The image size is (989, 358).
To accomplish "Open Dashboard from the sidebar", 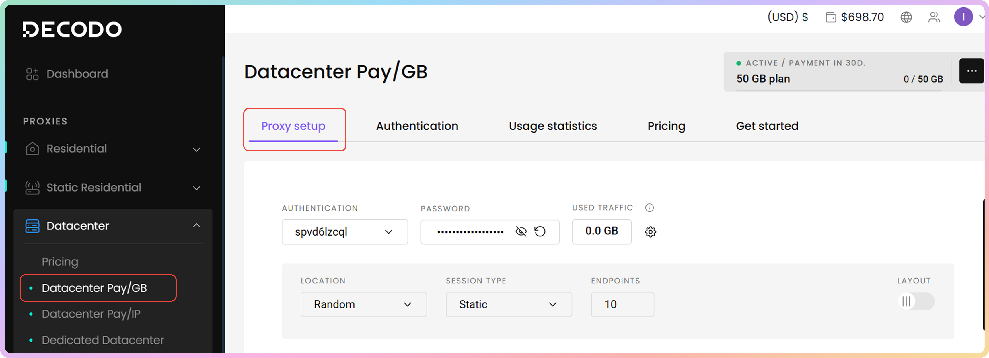I will click(77, 74).
